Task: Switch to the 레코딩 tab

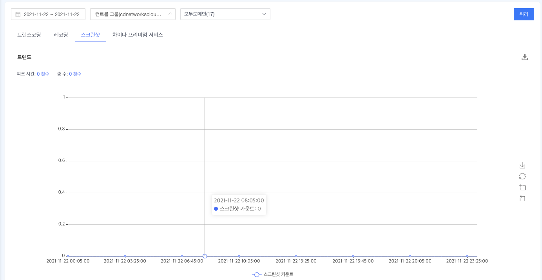Action: (61, 35)
